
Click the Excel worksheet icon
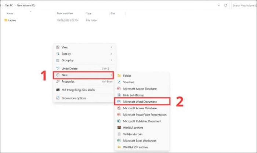pyautogui.click(x=119, y=141)
